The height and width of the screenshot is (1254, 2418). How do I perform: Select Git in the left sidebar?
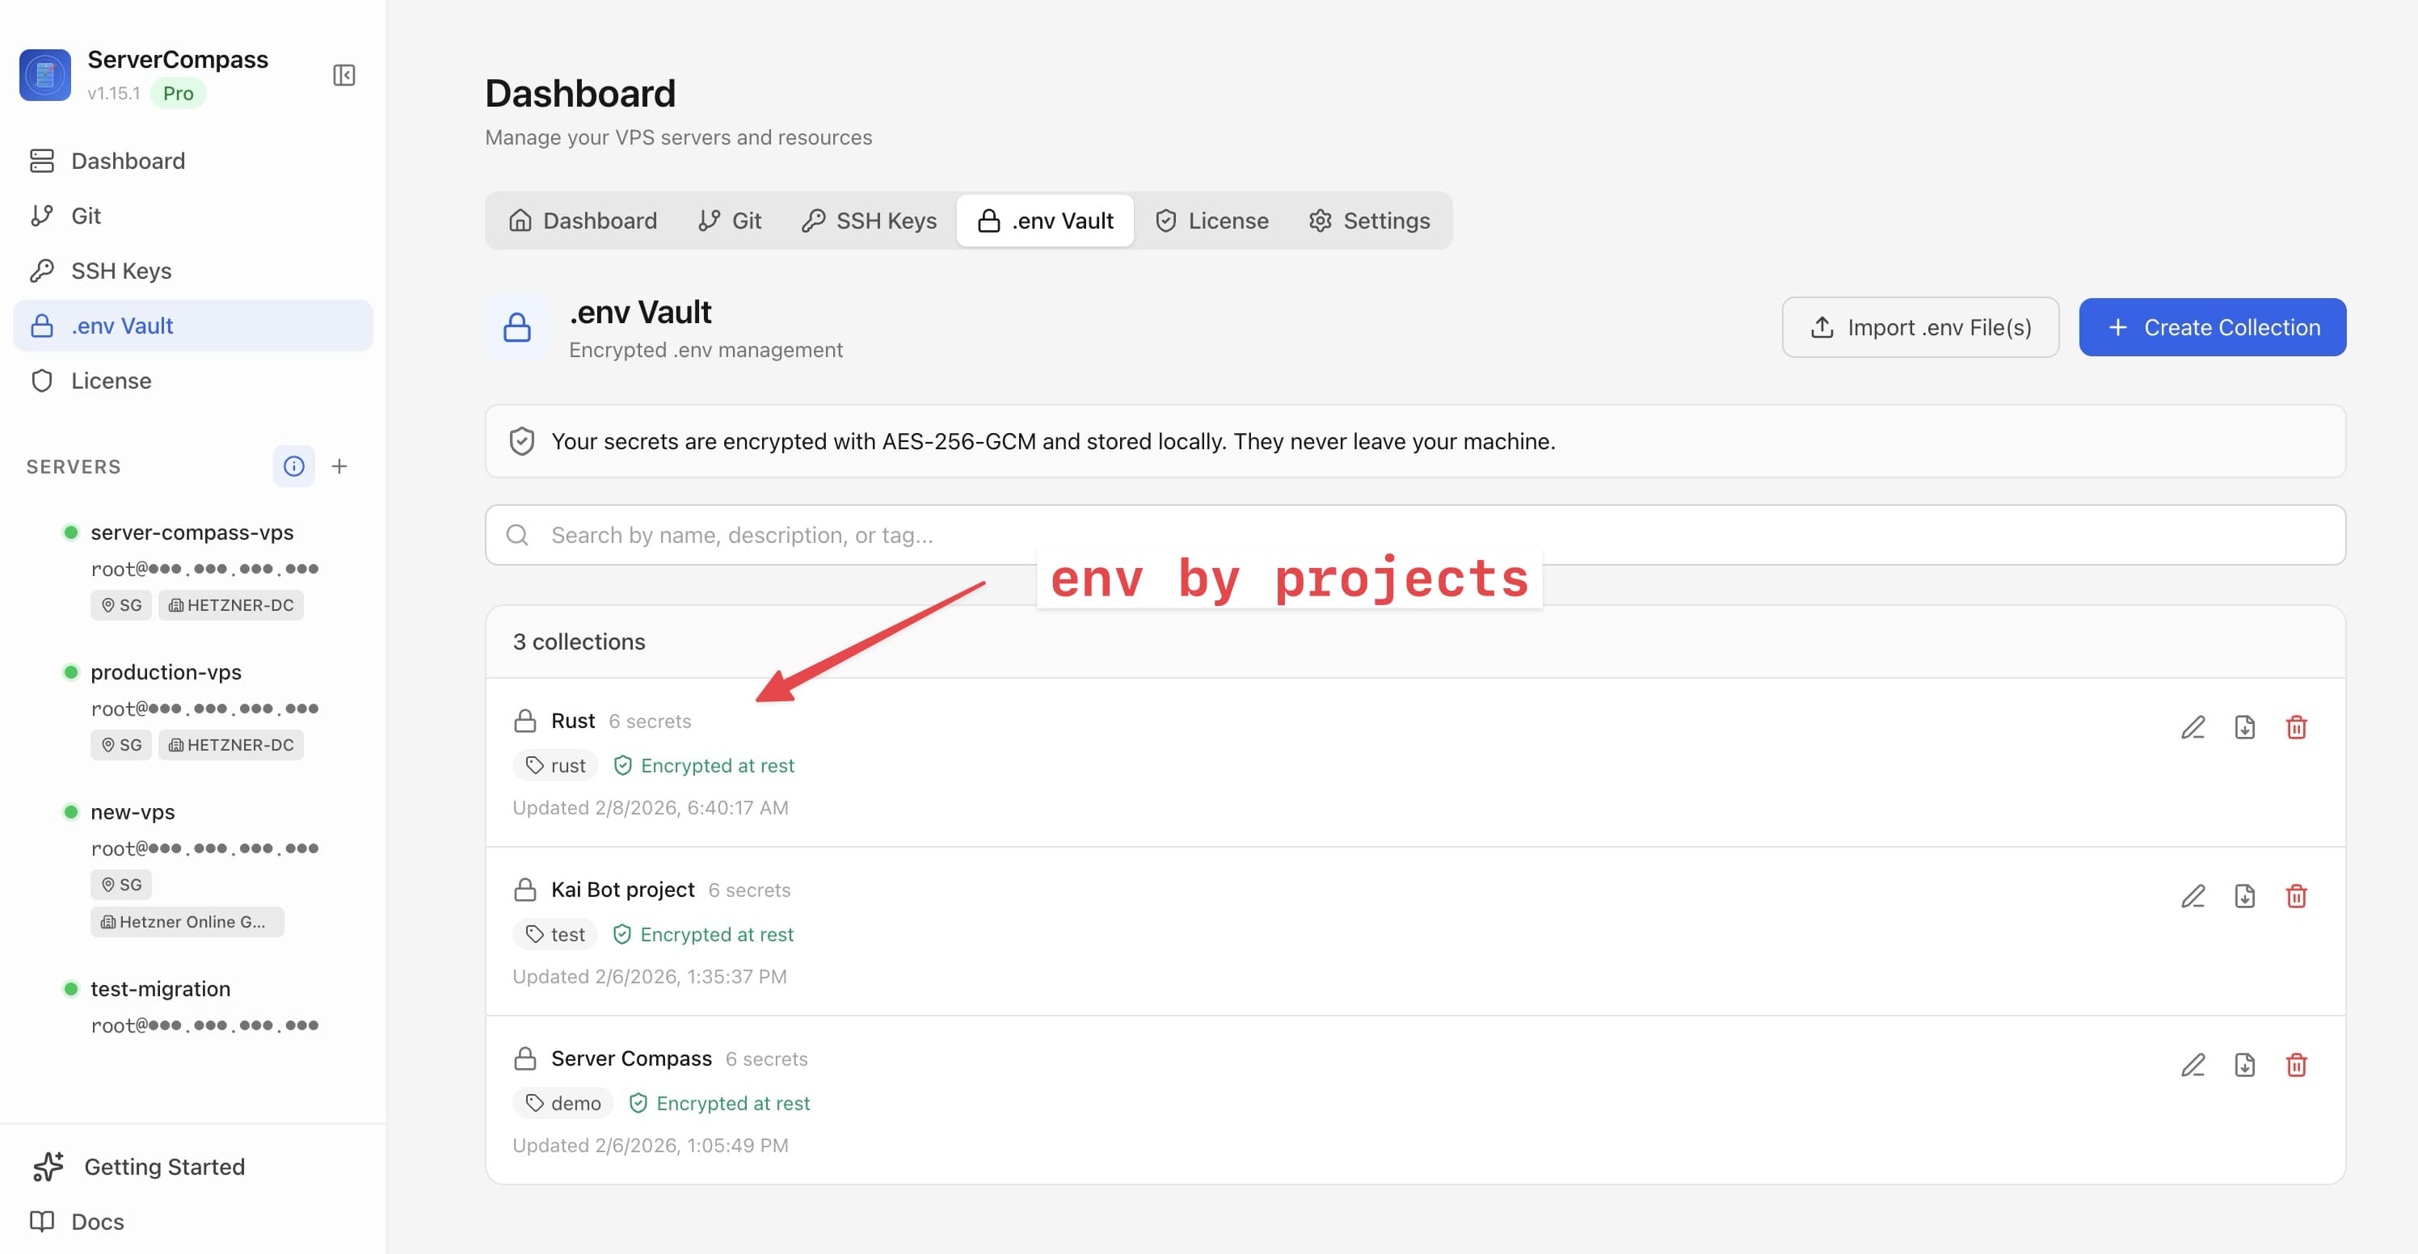(x=85, y=215)
